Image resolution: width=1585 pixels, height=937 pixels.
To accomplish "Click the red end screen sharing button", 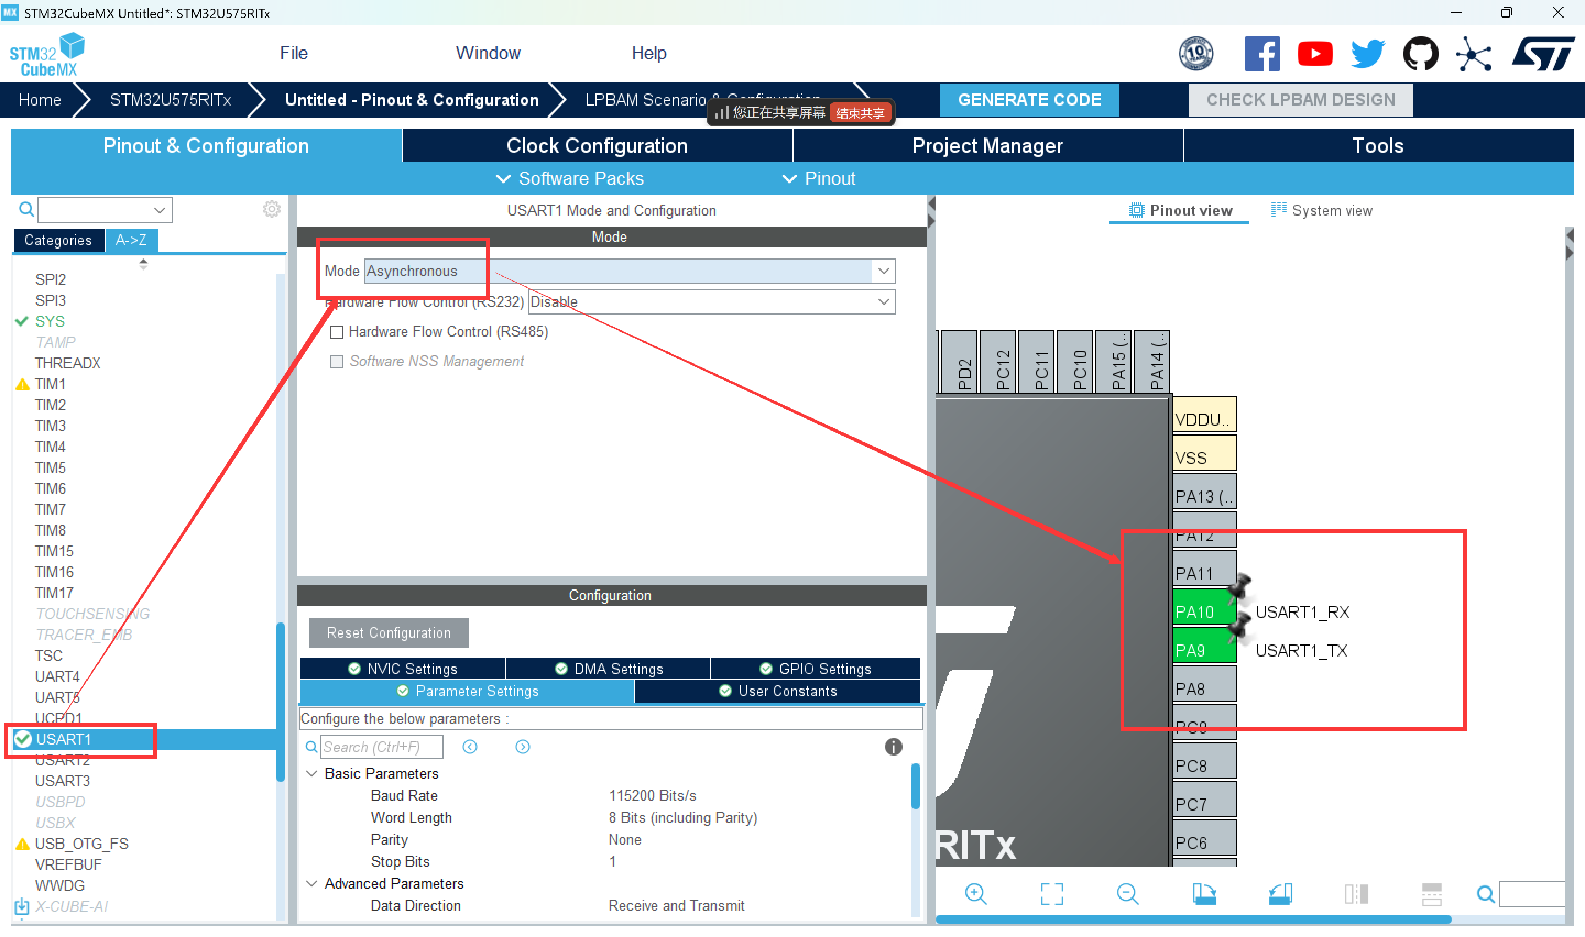I will (860, 113).
